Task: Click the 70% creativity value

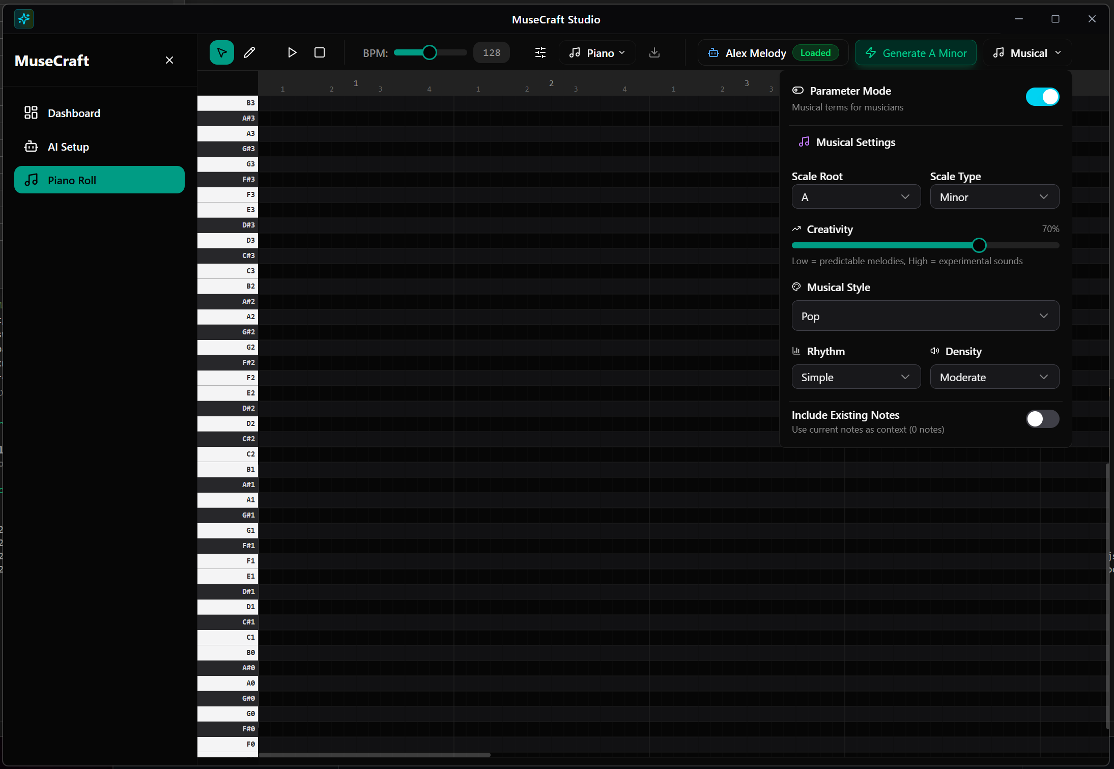Action: [x=1050, y=229]
